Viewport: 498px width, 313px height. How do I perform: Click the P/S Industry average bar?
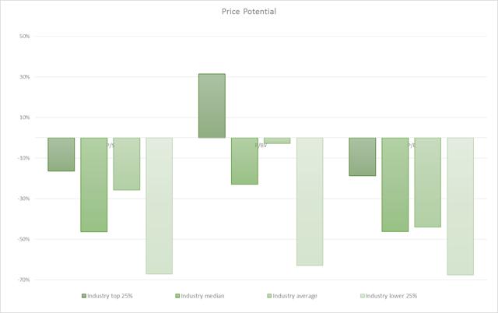click(x=126, y=164)
